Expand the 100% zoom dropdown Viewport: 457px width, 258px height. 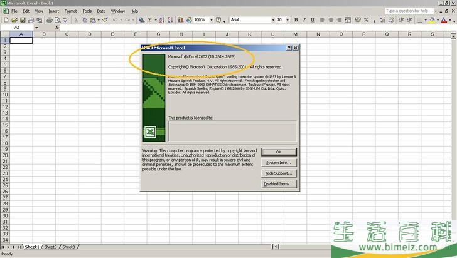pyautogui.click(x=211, y=20)
